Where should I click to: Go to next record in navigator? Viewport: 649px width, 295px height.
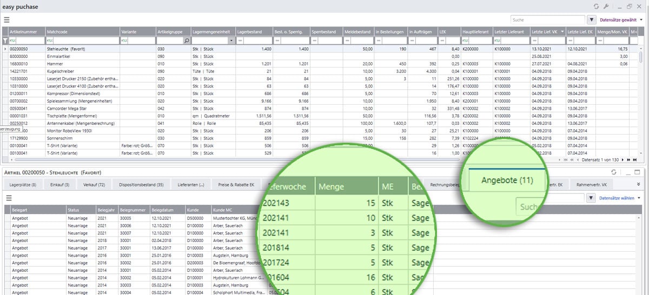tap(622, 160)
